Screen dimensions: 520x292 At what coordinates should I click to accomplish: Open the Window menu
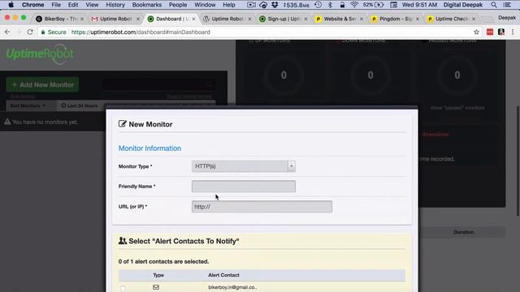point(205,5)
